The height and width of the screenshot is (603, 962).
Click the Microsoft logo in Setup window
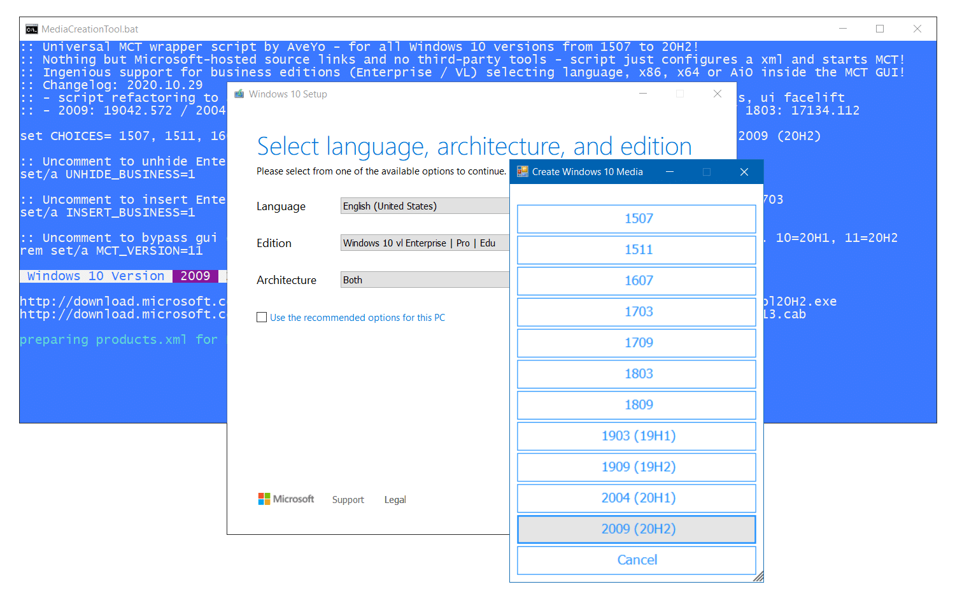286,499
